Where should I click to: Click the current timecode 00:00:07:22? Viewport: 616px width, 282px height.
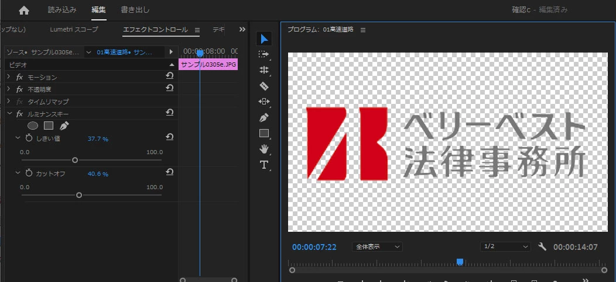314,247
